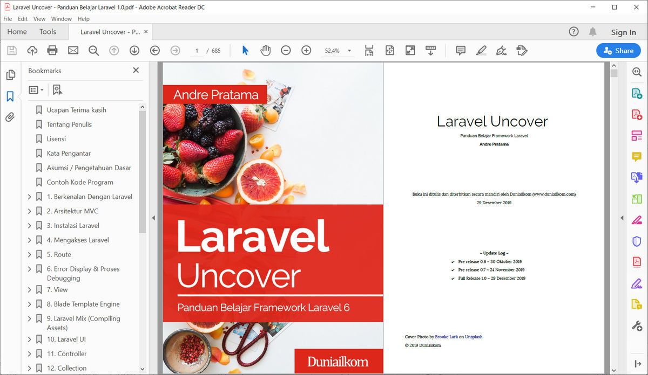
Task: Activate the Hand pan tool
Action: [x=265, y=51]
